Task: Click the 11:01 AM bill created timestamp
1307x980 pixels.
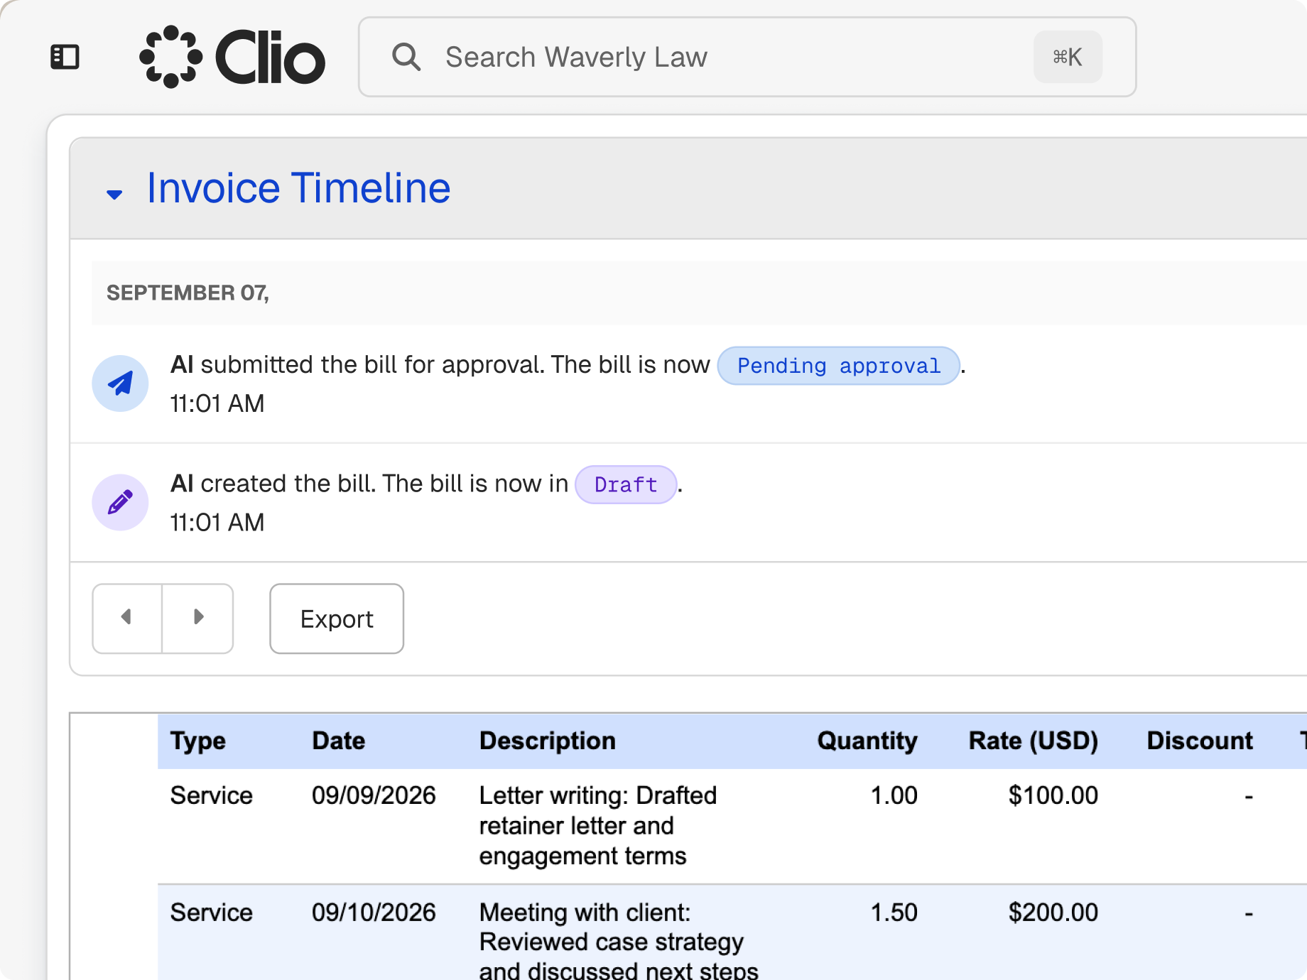Action: (217, 523)
